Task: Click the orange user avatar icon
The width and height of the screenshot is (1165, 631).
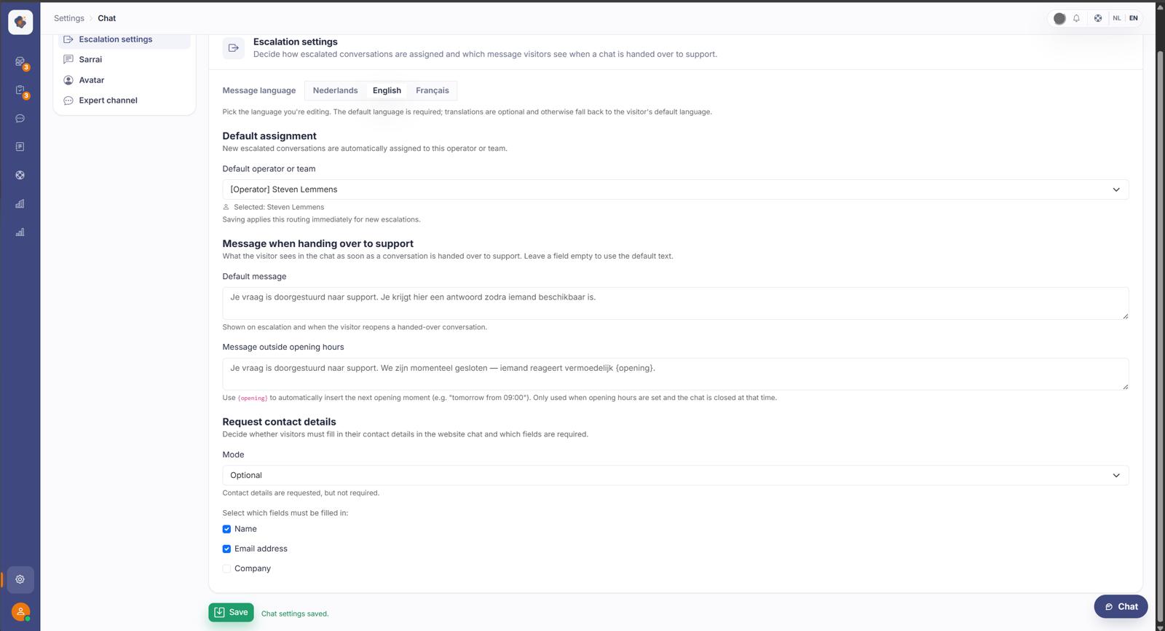Action: (20, 612)
